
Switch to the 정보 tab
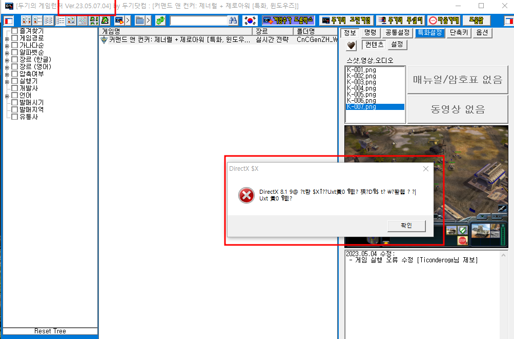pos(350,33)
